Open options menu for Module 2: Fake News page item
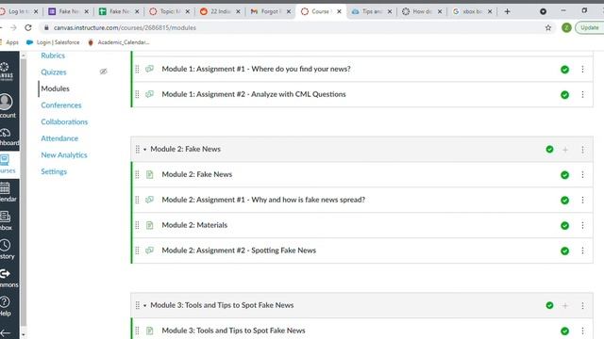This screenshot has width=604, height=339. 582,175
